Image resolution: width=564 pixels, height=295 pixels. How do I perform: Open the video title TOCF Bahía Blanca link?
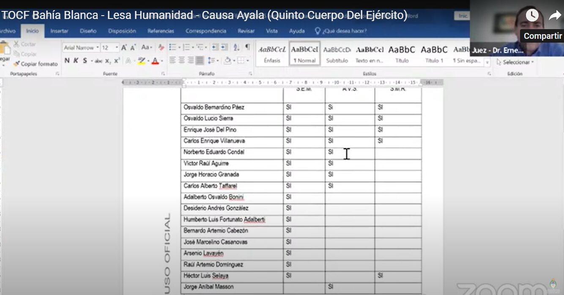[205, 16]
